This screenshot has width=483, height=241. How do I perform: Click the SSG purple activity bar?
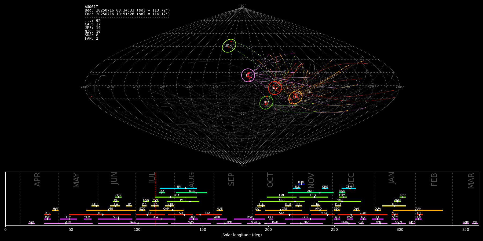pos(115,219)
